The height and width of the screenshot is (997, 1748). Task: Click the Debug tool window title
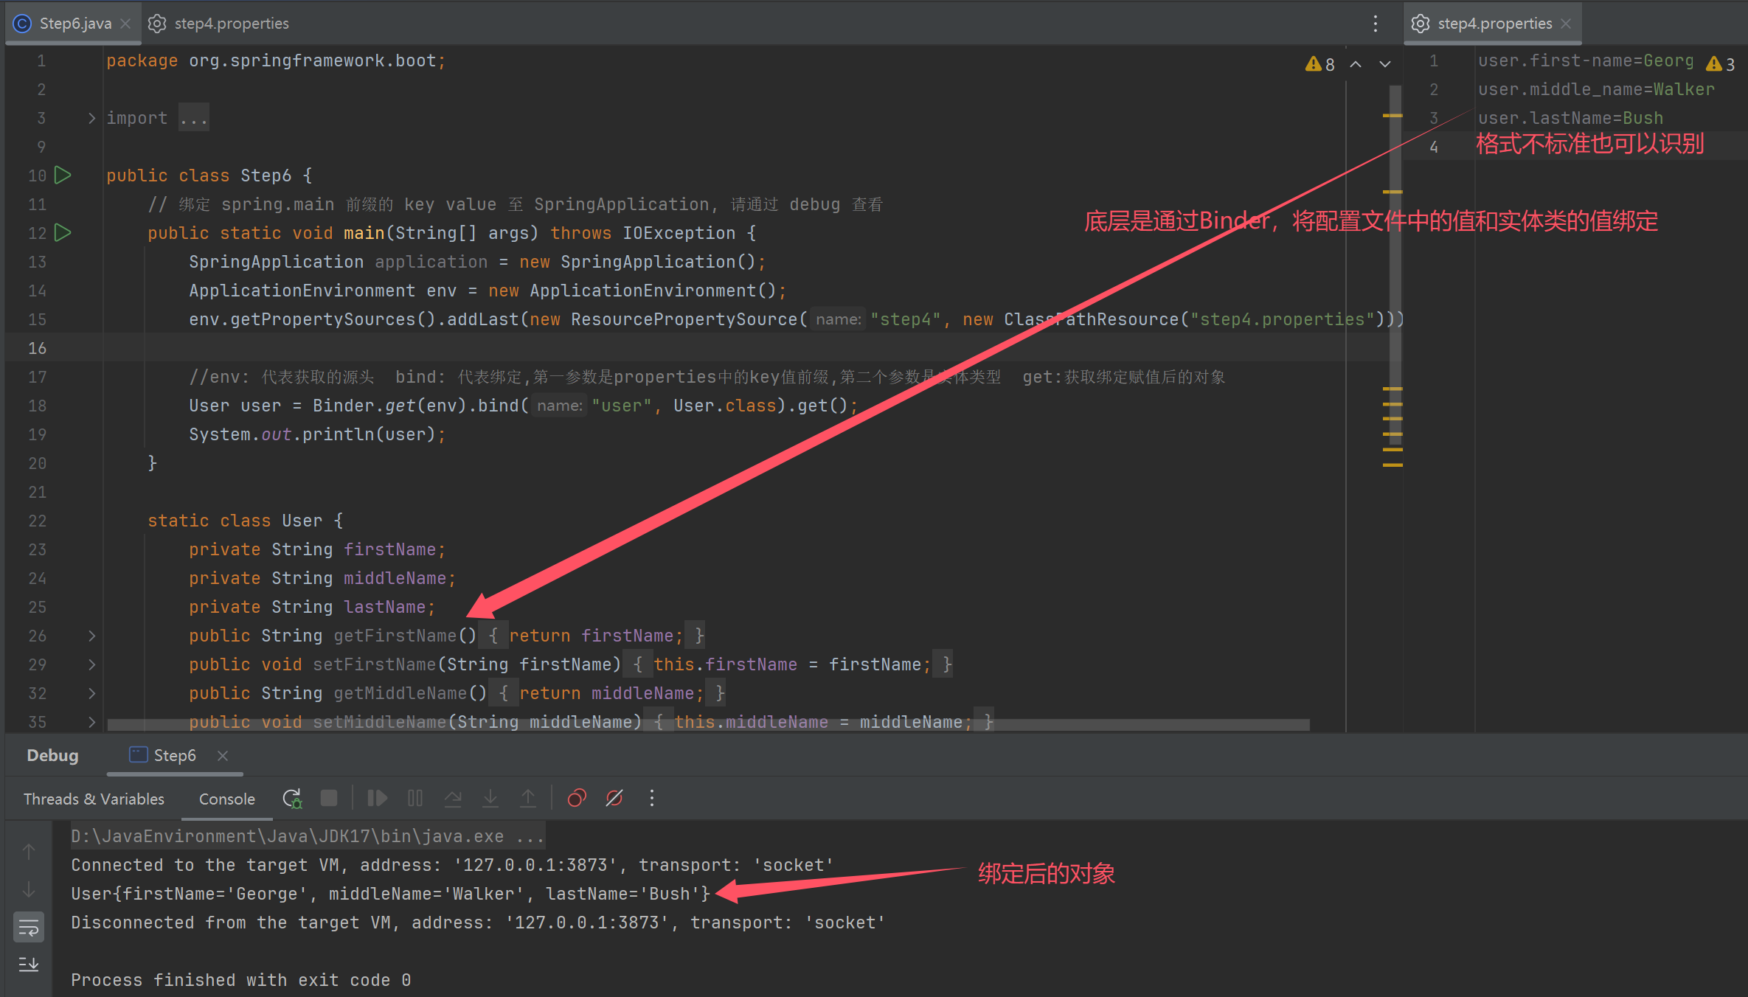[x=52, y=755]
